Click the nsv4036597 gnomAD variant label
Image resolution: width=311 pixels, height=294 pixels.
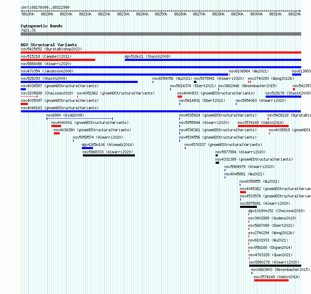[x=60, y=86]
